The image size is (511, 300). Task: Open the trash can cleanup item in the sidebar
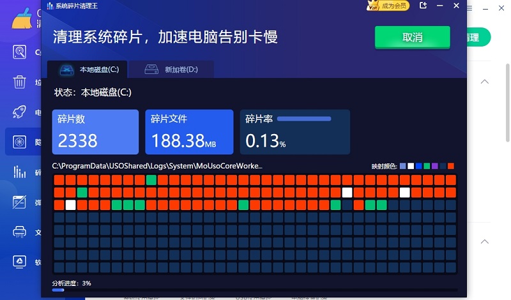coord(20,82)
